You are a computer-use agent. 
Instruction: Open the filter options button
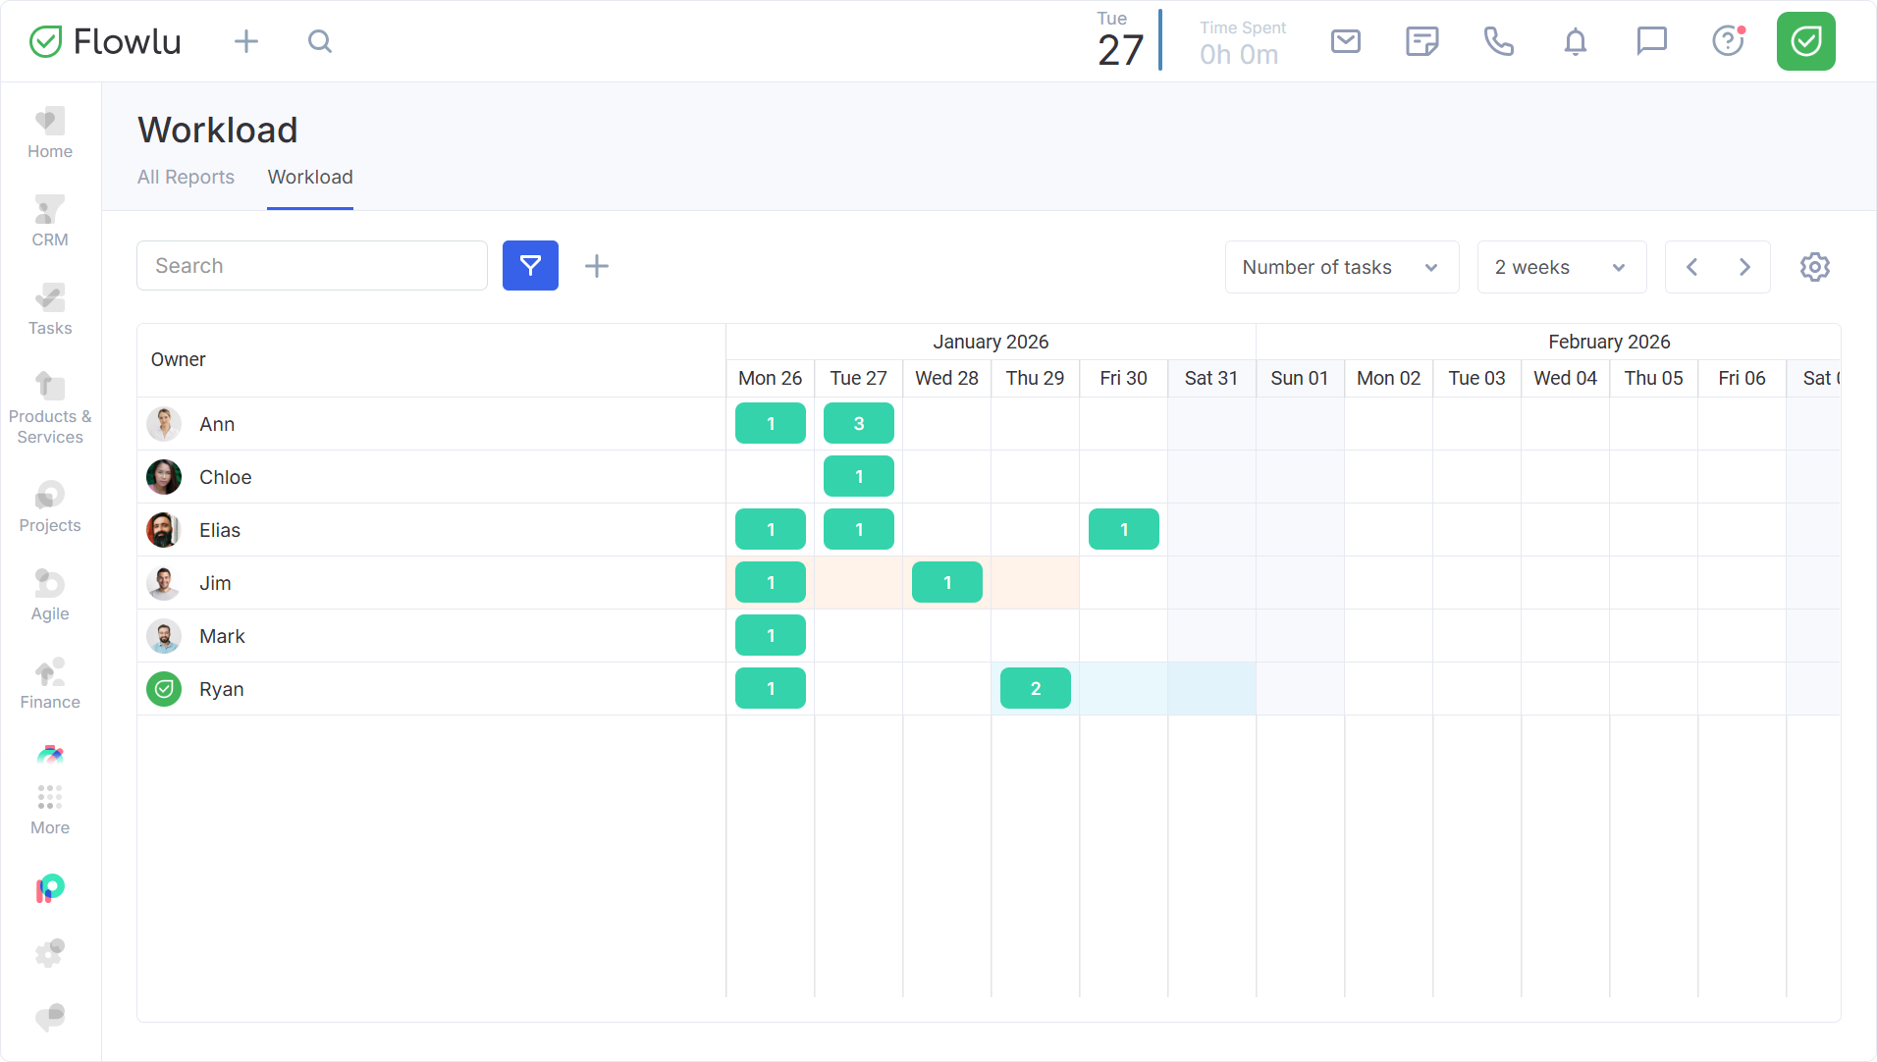[530, 266]
